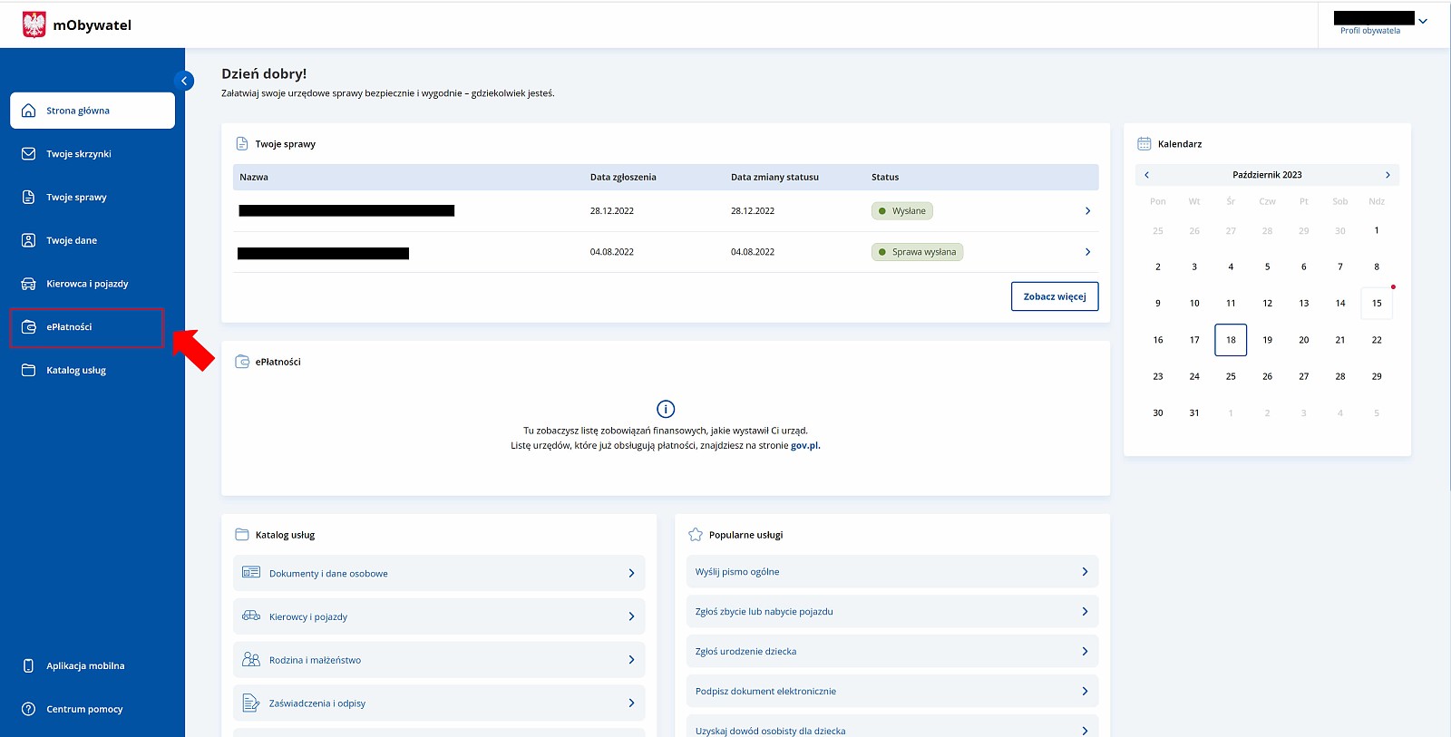Screen dimensions: 1451x737
Task: Click the Aplikacja mobilna phone icon
Action: (x=28, y=665)
